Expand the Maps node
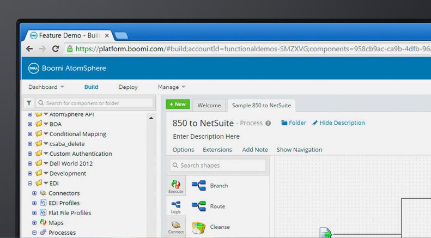The height and width of the screenshot is (238, 431). click(x=34, y=223)
